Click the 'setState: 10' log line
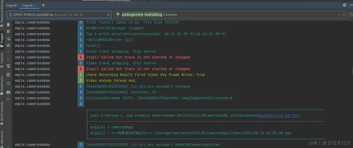The width and height of the screenshot is (353, 148). coord(121,92)
